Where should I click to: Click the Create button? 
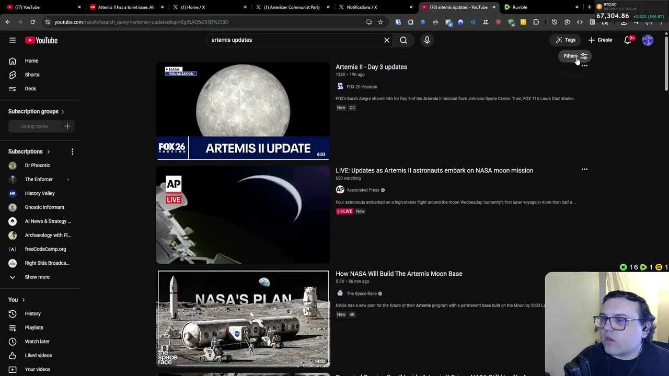[600, 40]
